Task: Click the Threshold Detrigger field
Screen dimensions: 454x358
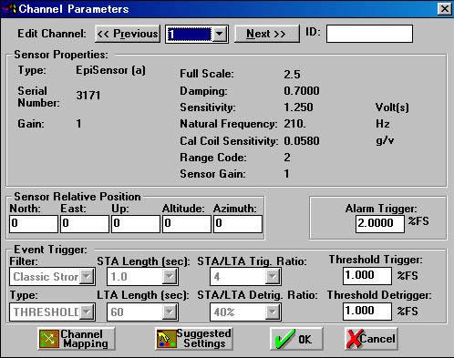Action: click(x=367, y=312)
